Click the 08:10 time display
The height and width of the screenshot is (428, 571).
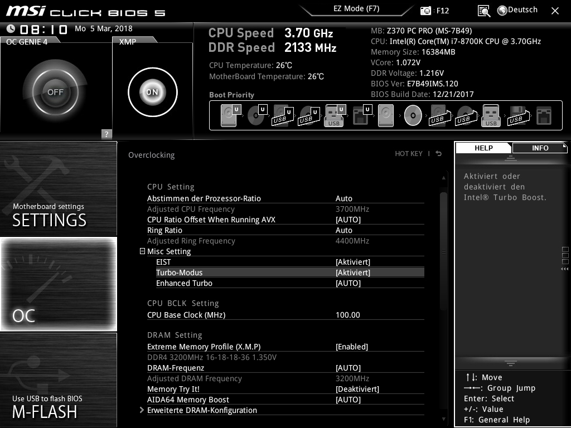click(43, 29)
